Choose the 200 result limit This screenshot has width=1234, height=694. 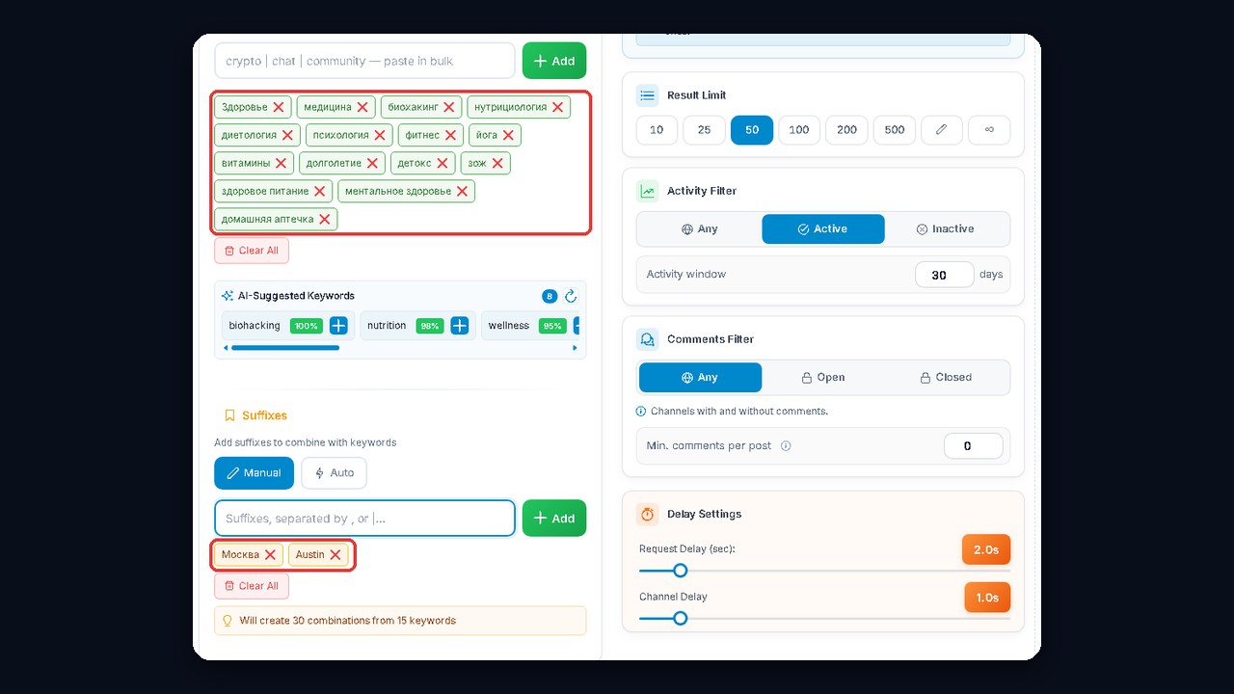[846, 130]
